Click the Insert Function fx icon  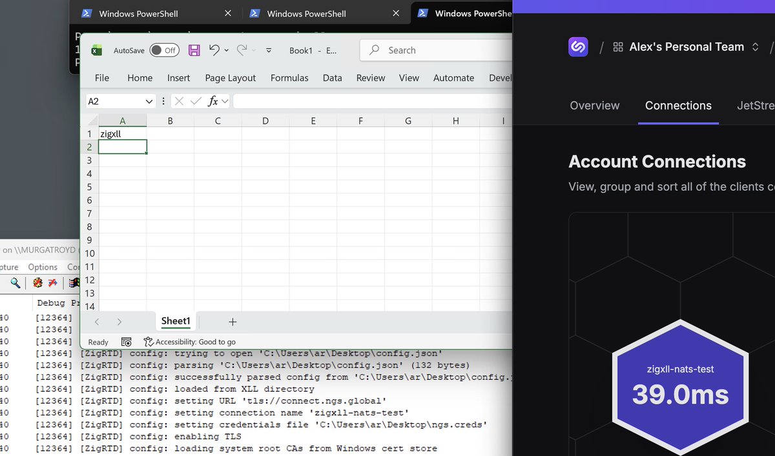(x=213, y=101)
